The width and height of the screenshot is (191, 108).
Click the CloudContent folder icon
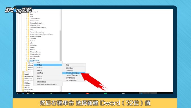[x=28, y=61]
